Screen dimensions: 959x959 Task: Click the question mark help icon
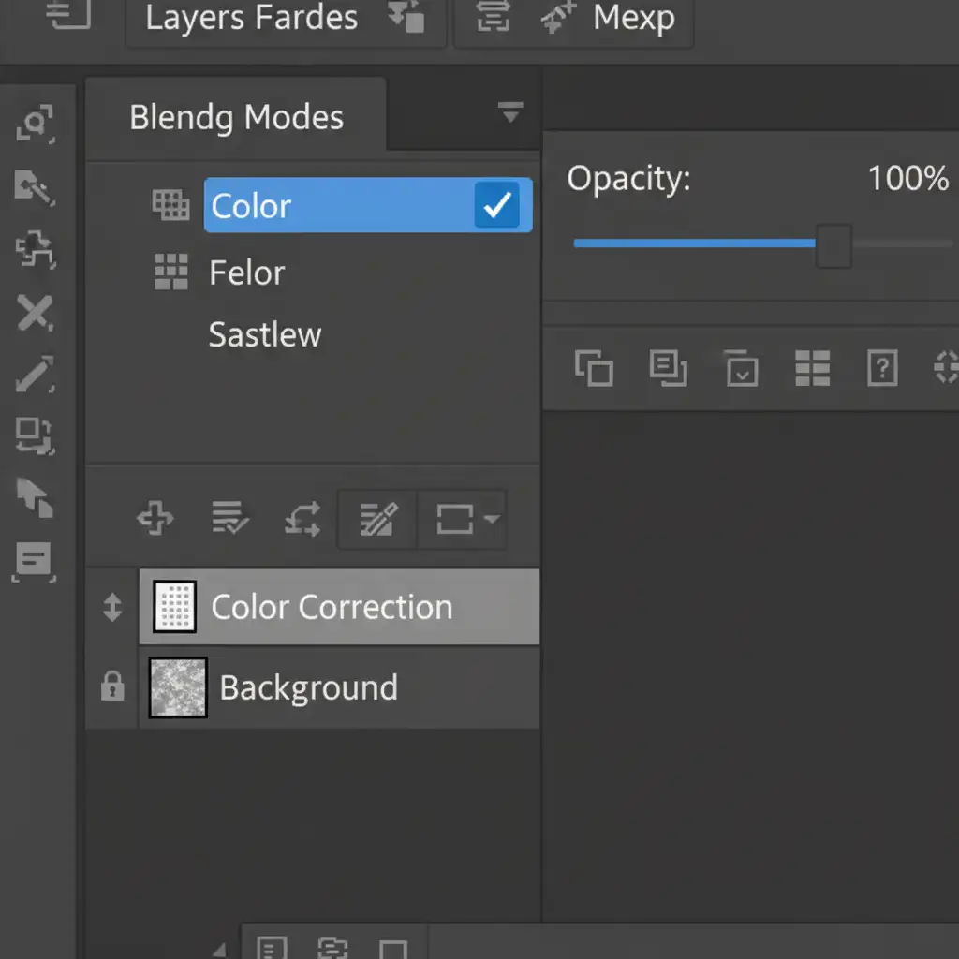coord(882,368)
